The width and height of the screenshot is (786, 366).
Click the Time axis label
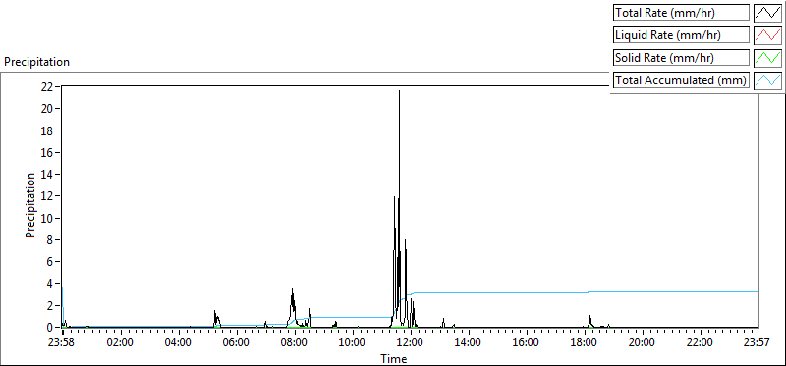pyautogui.click(x=394, y=358)
